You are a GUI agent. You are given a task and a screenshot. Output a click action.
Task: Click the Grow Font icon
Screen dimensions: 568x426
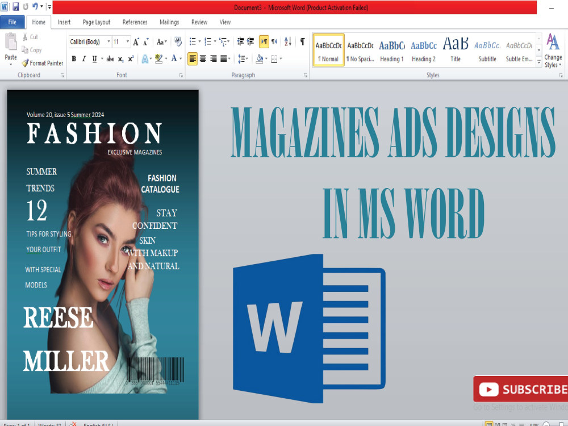(x=136, y=42)
